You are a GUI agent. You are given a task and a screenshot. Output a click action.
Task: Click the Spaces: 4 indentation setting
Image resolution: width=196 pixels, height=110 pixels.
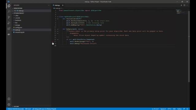click(163, 109)
